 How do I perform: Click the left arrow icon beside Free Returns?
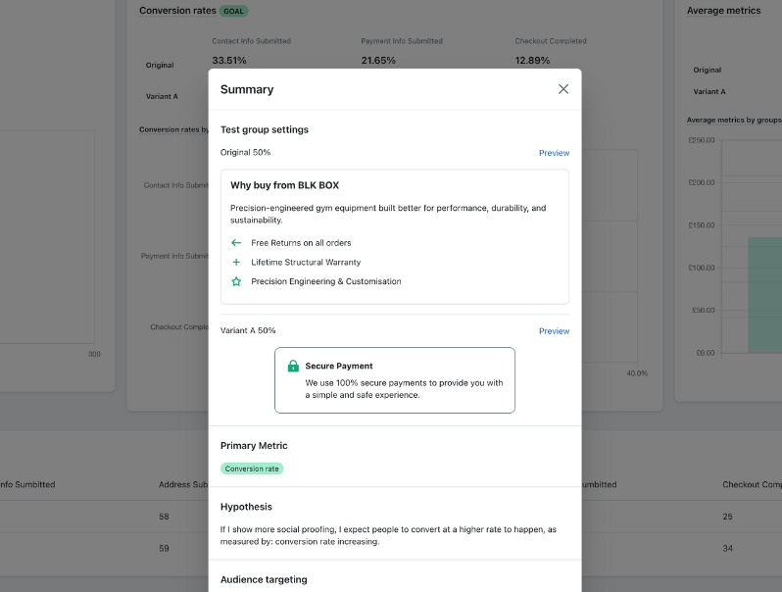pos(236,243)
